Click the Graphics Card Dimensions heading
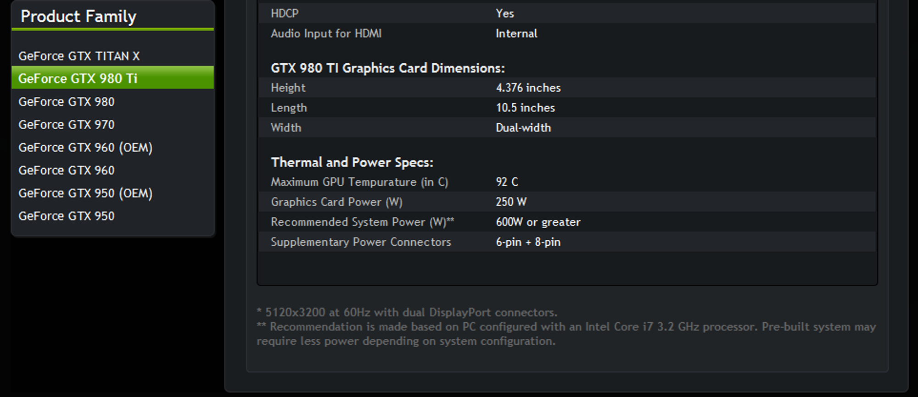 388,68
